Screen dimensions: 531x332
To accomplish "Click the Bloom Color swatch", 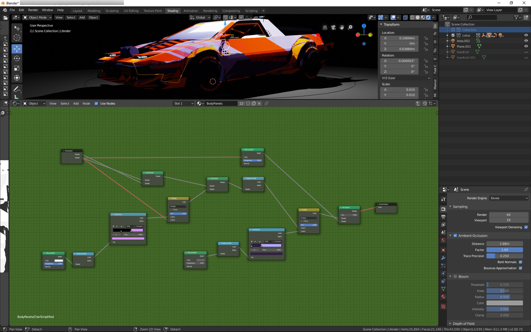I will (x=504, y=303).
